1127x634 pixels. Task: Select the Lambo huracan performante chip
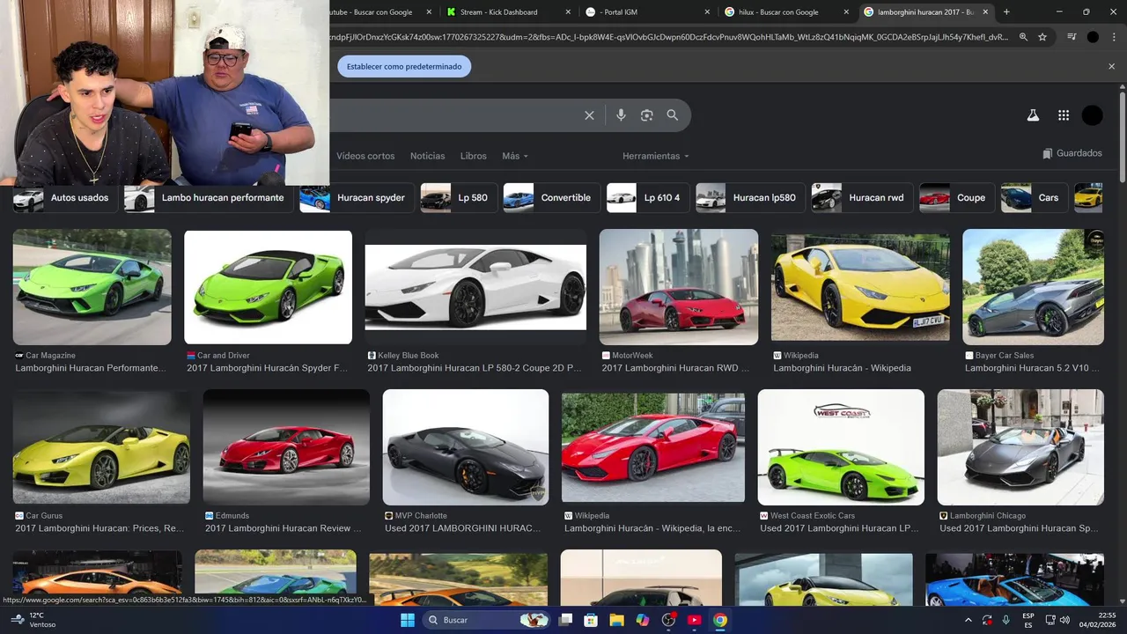tap(208, 198)
